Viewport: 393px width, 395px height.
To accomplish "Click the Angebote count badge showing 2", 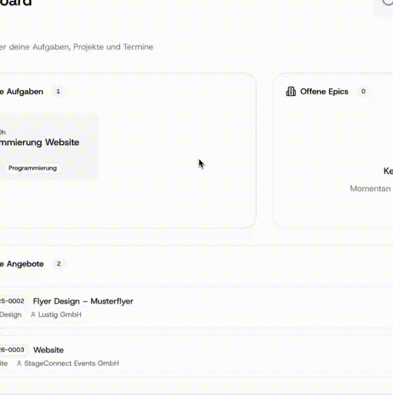I will (58, 264).
